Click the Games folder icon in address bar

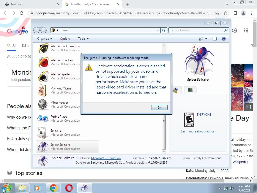click(53, 30)
